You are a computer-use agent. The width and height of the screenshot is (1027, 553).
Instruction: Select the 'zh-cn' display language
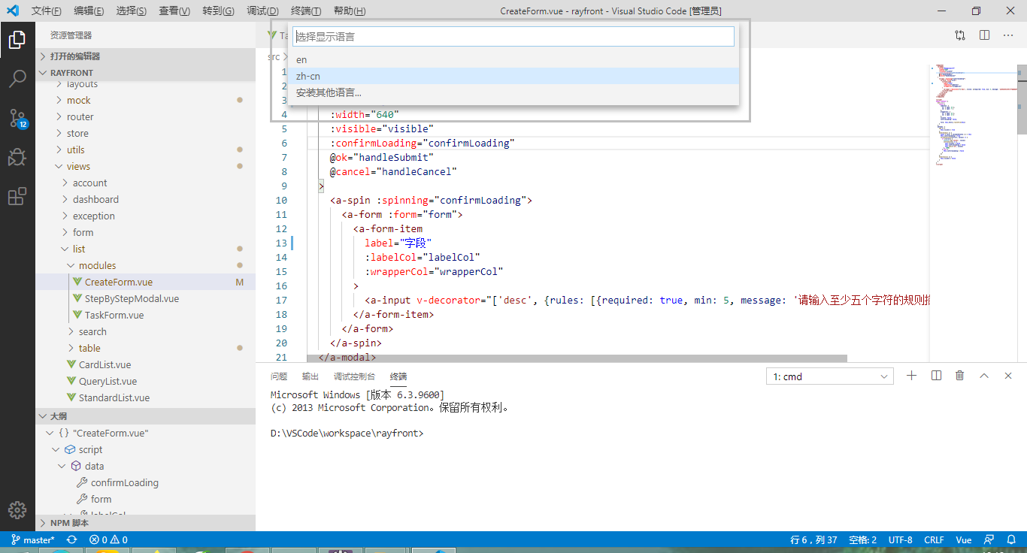pyautogui.click(x=513, y=76)
